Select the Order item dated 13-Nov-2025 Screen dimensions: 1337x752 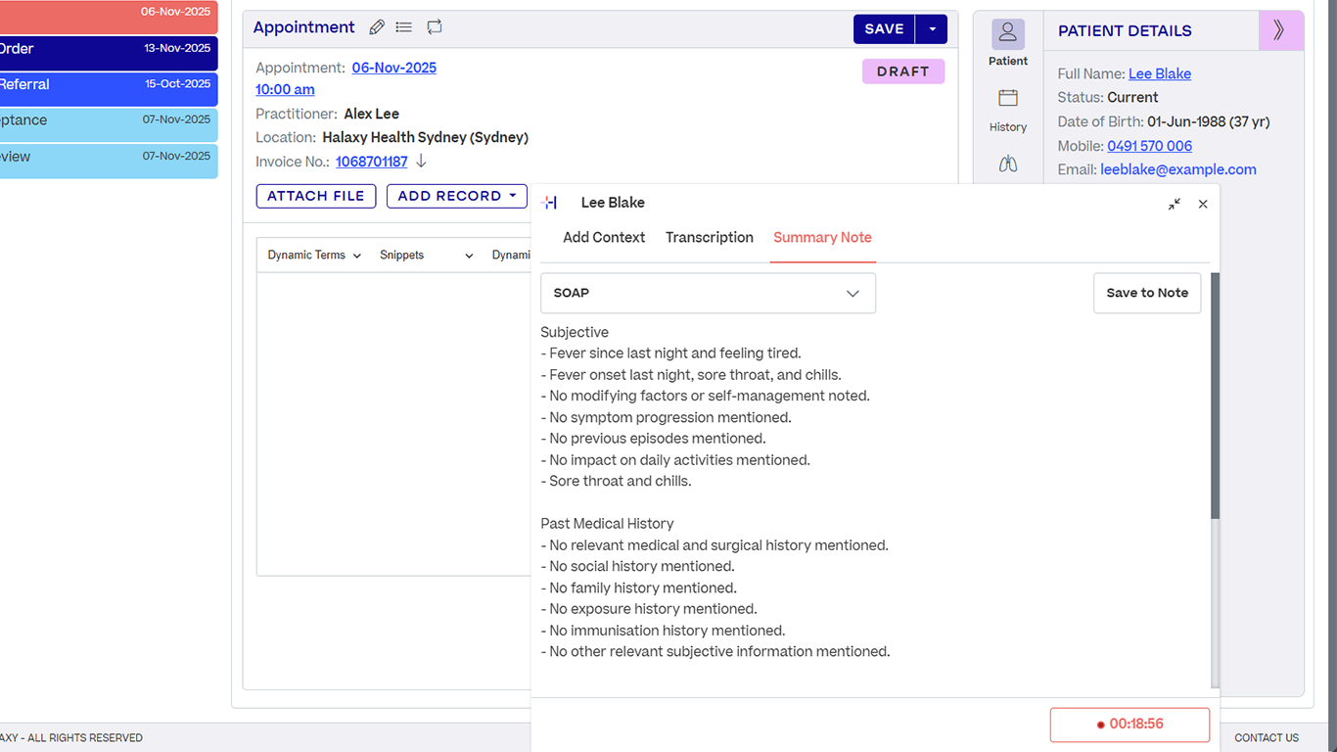point(109,53)
